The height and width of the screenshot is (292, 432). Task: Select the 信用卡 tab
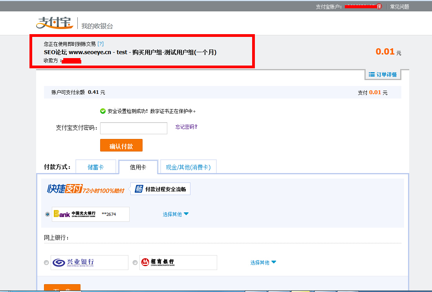[138, 167]
